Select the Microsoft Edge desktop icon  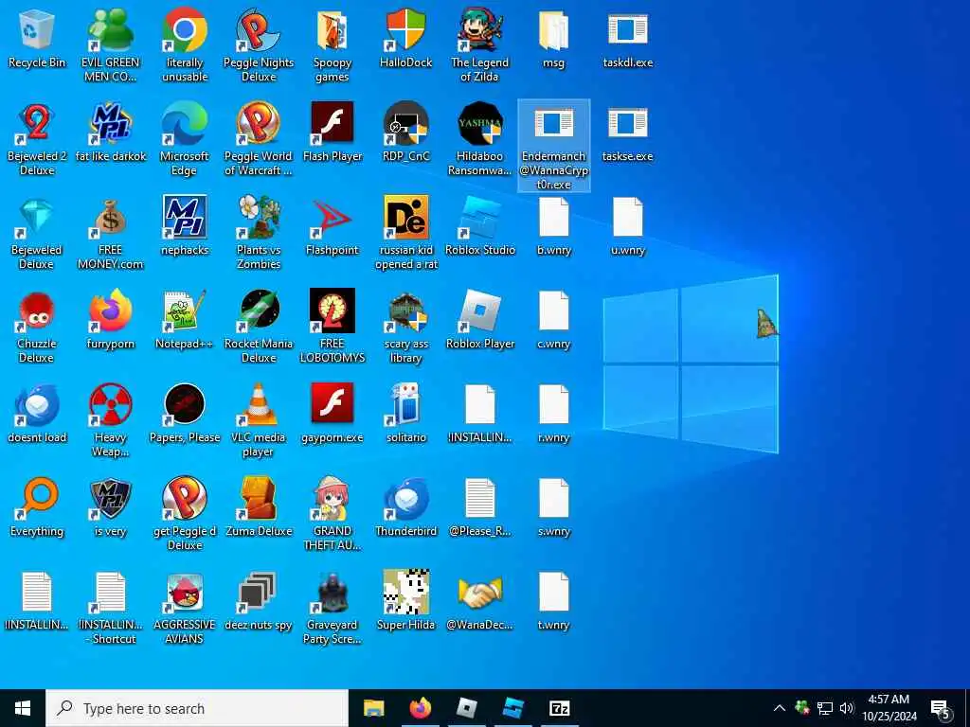point(185,124)
